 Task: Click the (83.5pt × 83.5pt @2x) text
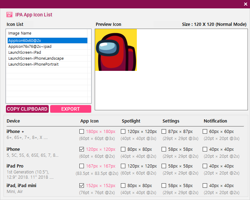97,173
